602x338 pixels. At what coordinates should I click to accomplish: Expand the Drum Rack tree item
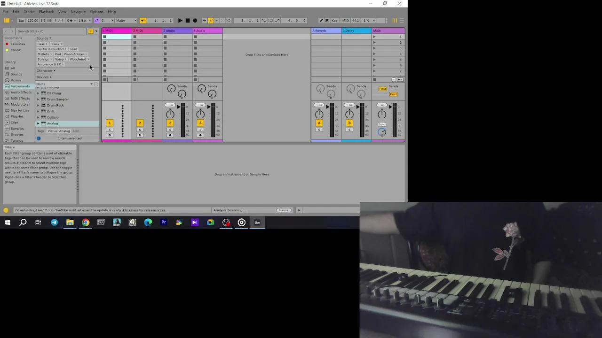click(x=38, y=106)
